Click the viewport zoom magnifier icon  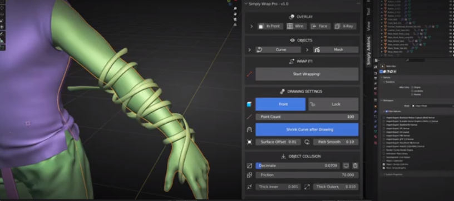point(235,9)
